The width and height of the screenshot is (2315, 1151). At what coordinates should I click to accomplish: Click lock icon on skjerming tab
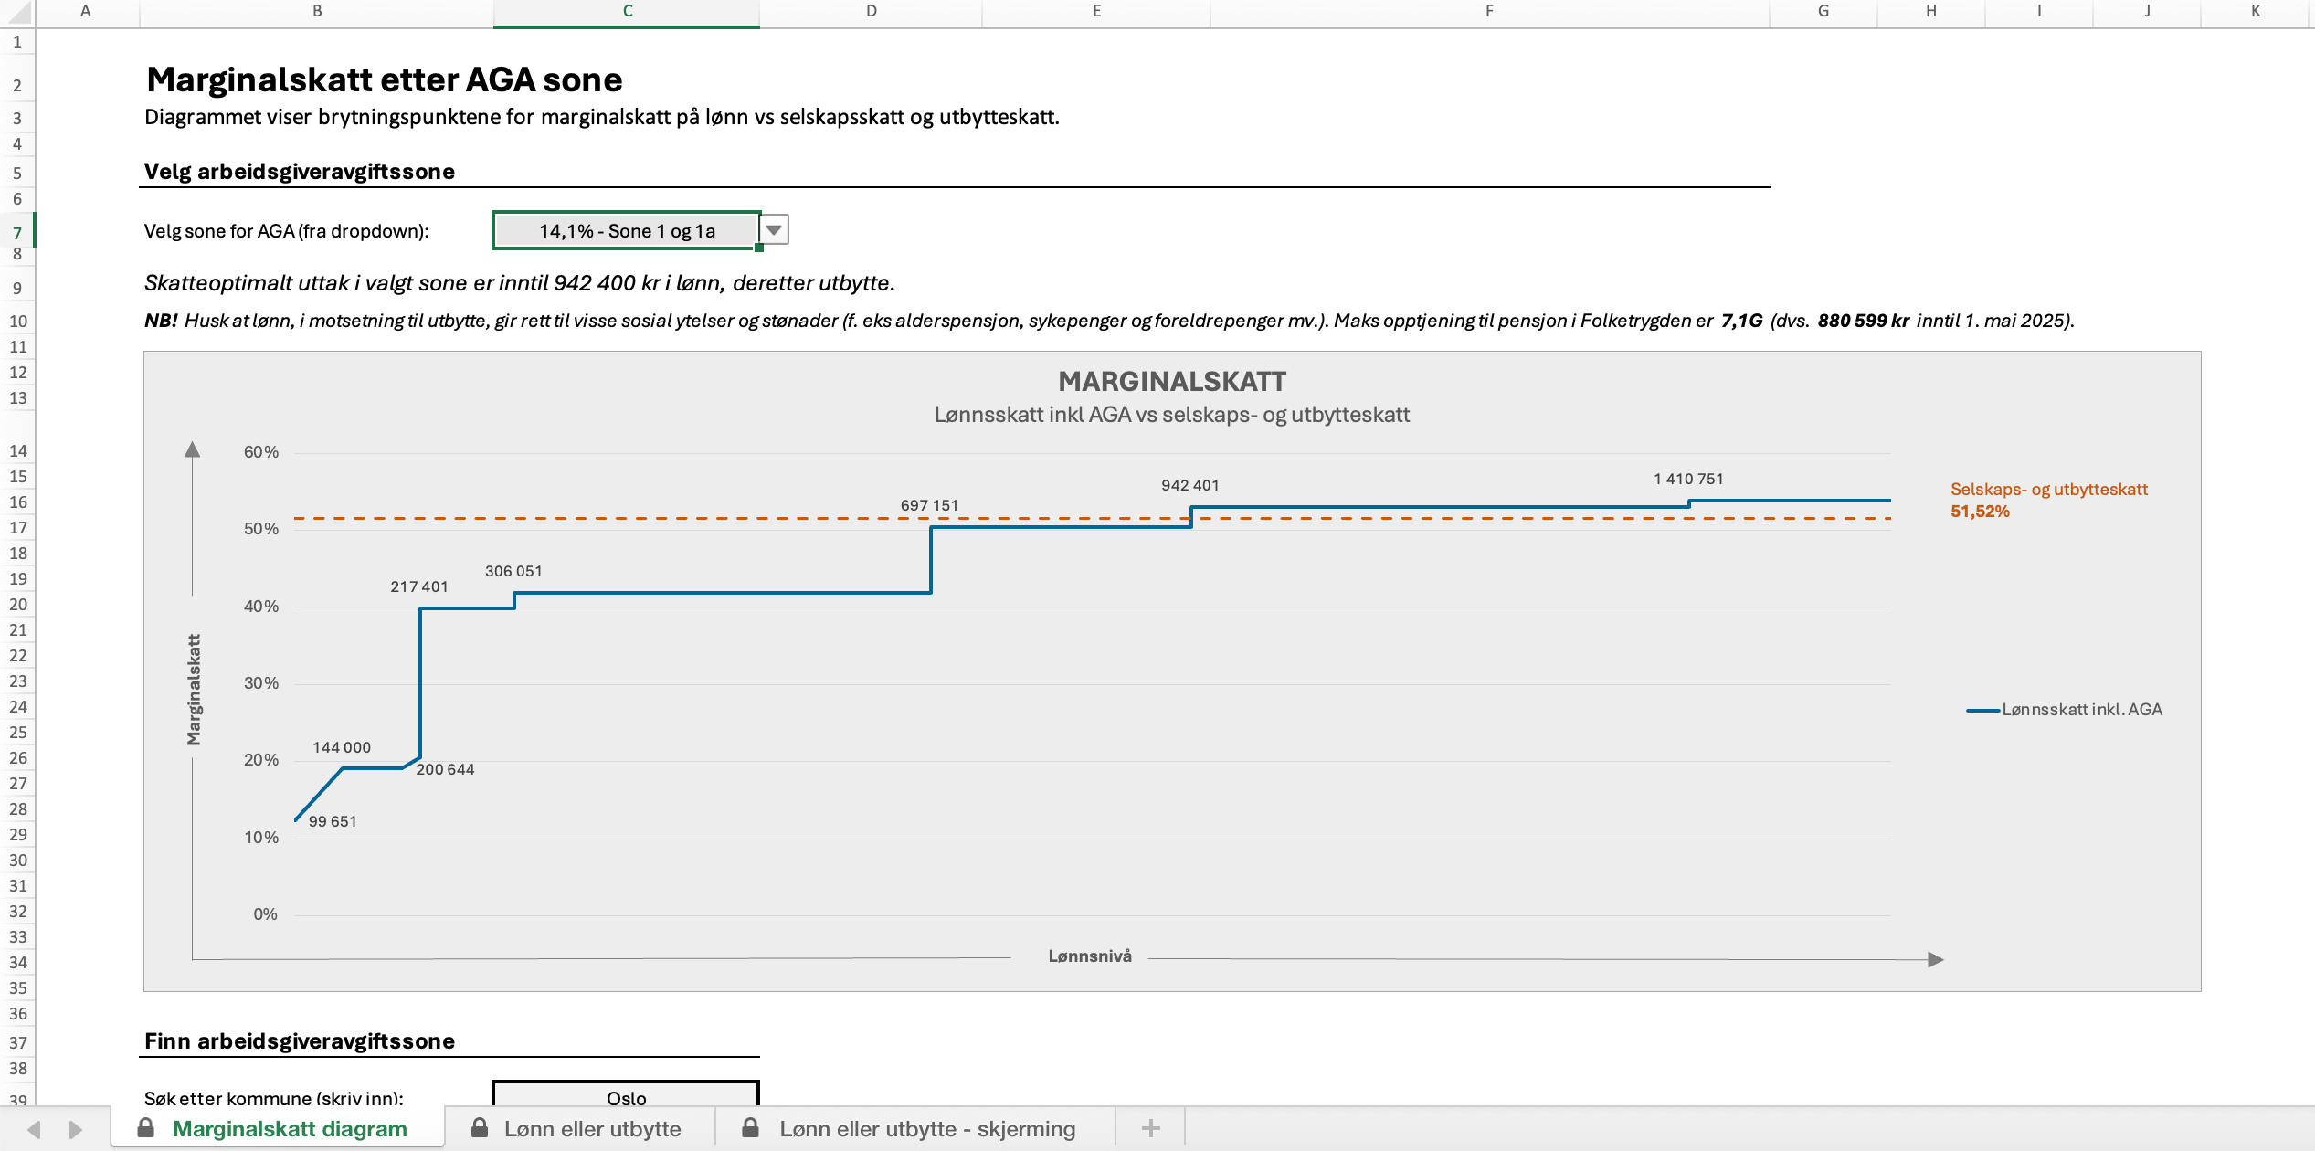(750, 1128)
